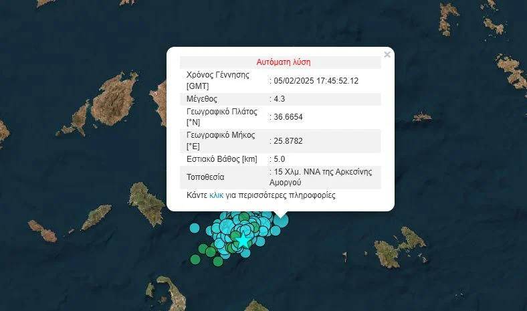Screen dimensions: 527x311
Task: Click the lowest green circle marker
Action: 217,262
